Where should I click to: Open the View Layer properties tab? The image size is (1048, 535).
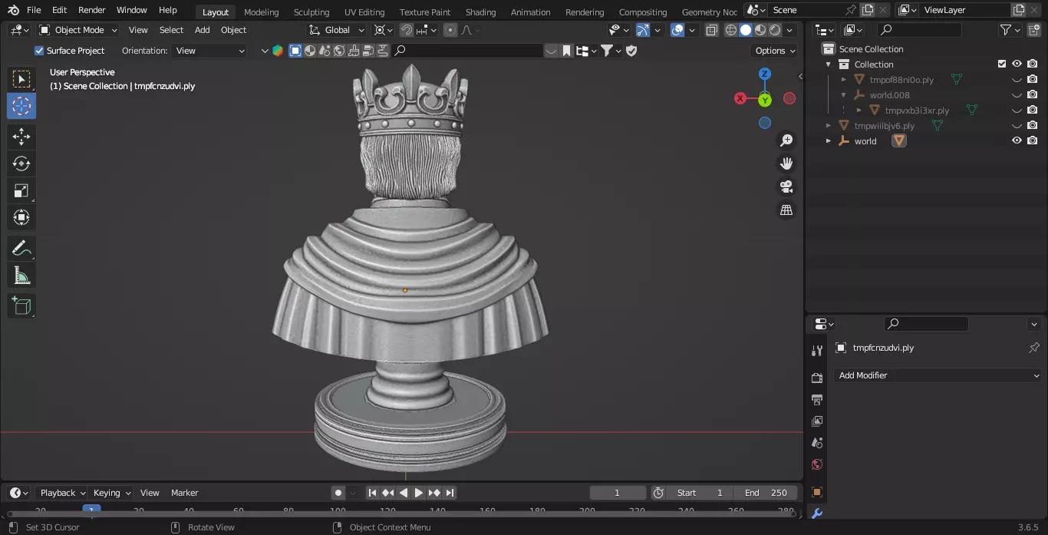coord(816,421)
